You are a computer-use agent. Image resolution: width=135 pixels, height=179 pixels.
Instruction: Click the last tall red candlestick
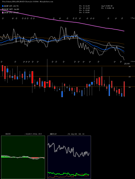(x=124, y=89)
